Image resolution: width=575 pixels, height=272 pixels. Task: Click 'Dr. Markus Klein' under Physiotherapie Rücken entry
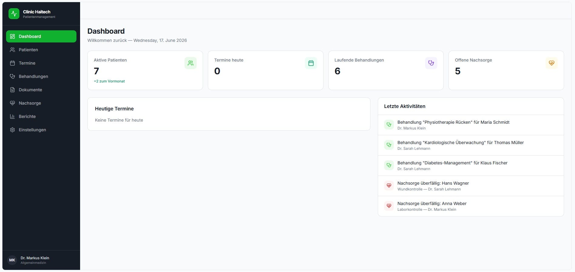[411, 128]
